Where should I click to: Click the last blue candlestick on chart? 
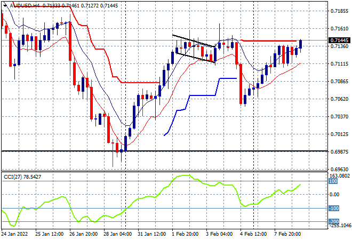tap(301, 44)
